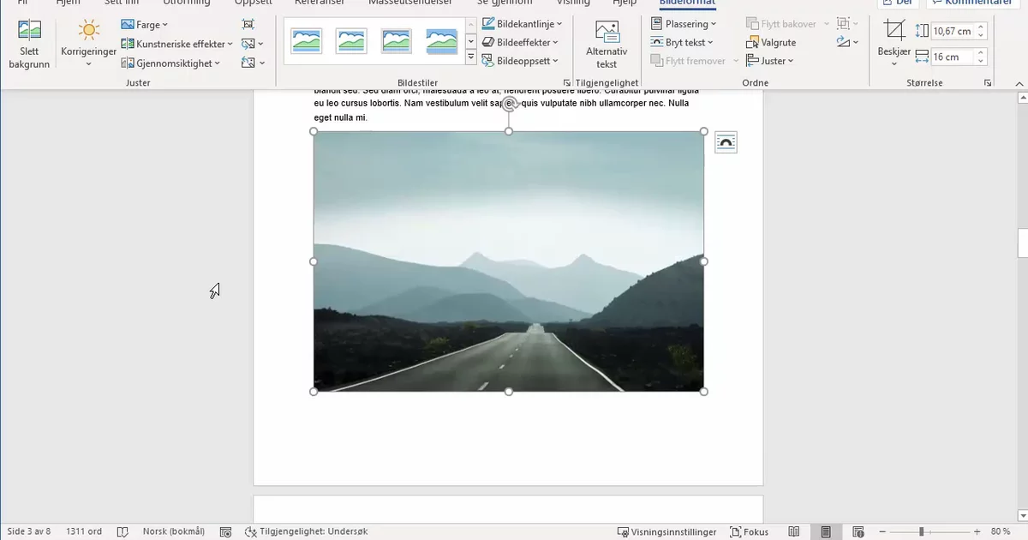The height and width of the screenshot is (540, 1028).
Task: Click the layout options icon beside image
Action: pos(726,143)
